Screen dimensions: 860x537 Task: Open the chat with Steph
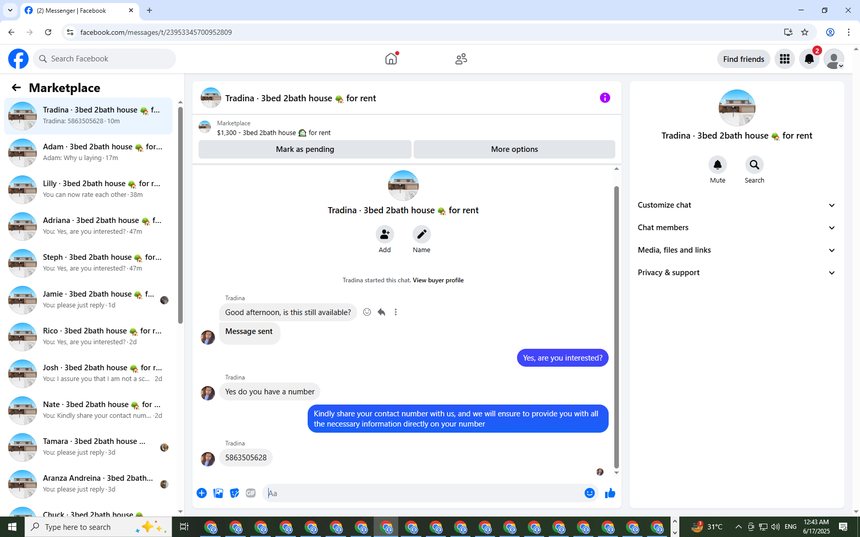point(88,263)
